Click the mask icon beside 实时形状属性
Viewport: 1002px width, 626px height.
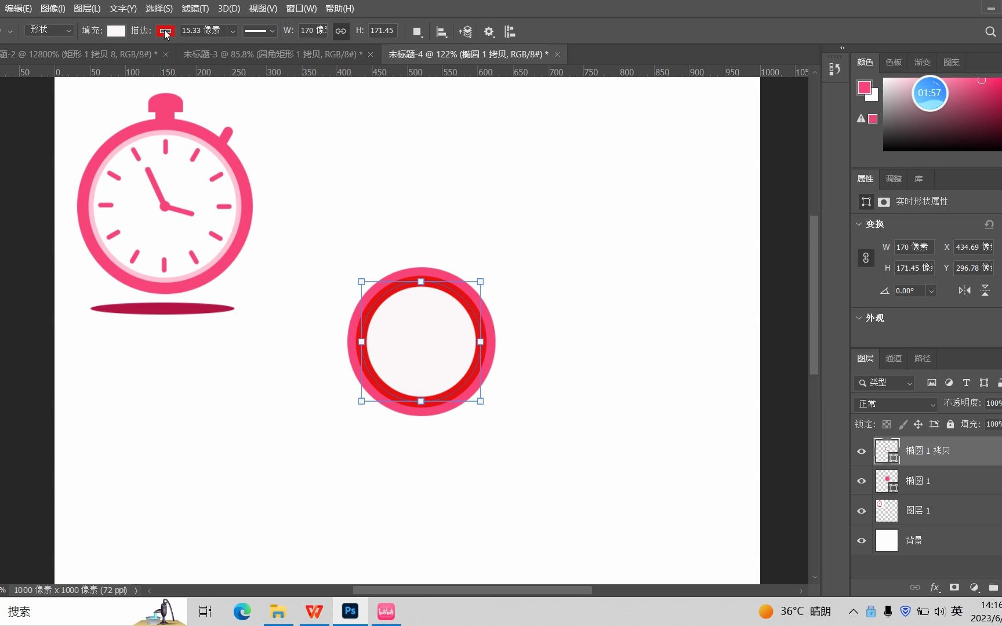pyautogui.click(x=884, y=202)
